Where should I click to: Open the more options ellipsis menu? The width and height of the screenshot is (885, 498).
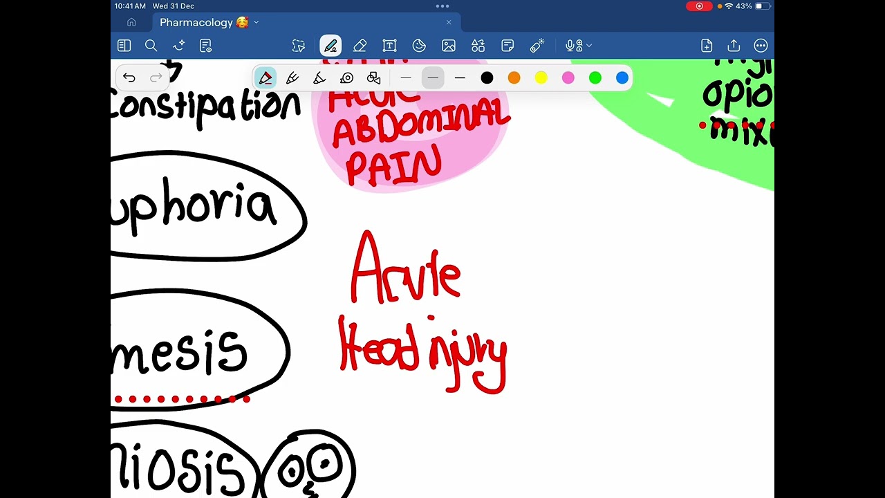(x=761, y=46)
